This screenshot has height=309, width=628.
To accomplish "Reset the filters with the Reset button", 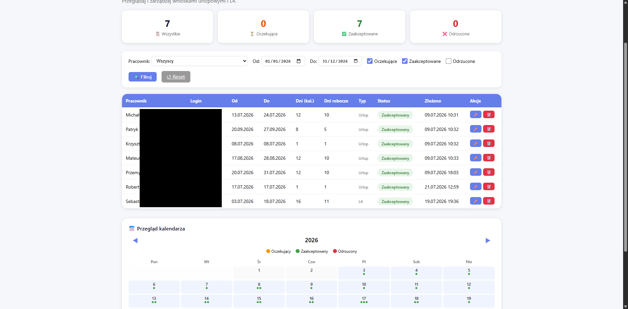I will pos(176,77).
